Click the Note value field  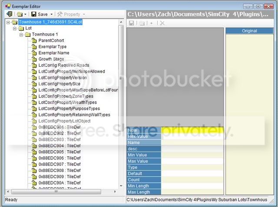(x=192, y=130)
